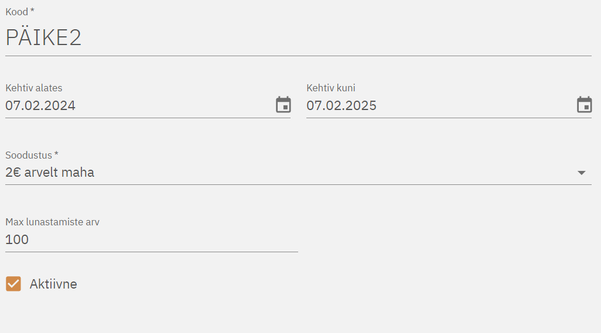601x333 pixels.
Task: Click the asterisk next to Soodustus
Action: (x=56, y=155)
